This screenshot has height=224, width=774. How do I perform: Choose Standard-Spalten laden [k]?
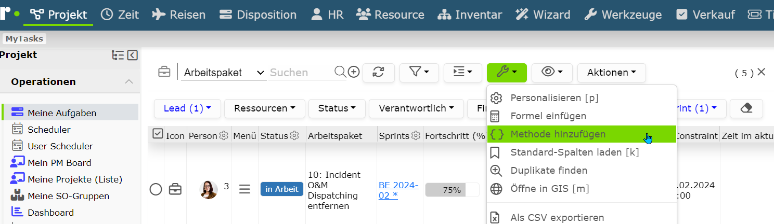582,152
